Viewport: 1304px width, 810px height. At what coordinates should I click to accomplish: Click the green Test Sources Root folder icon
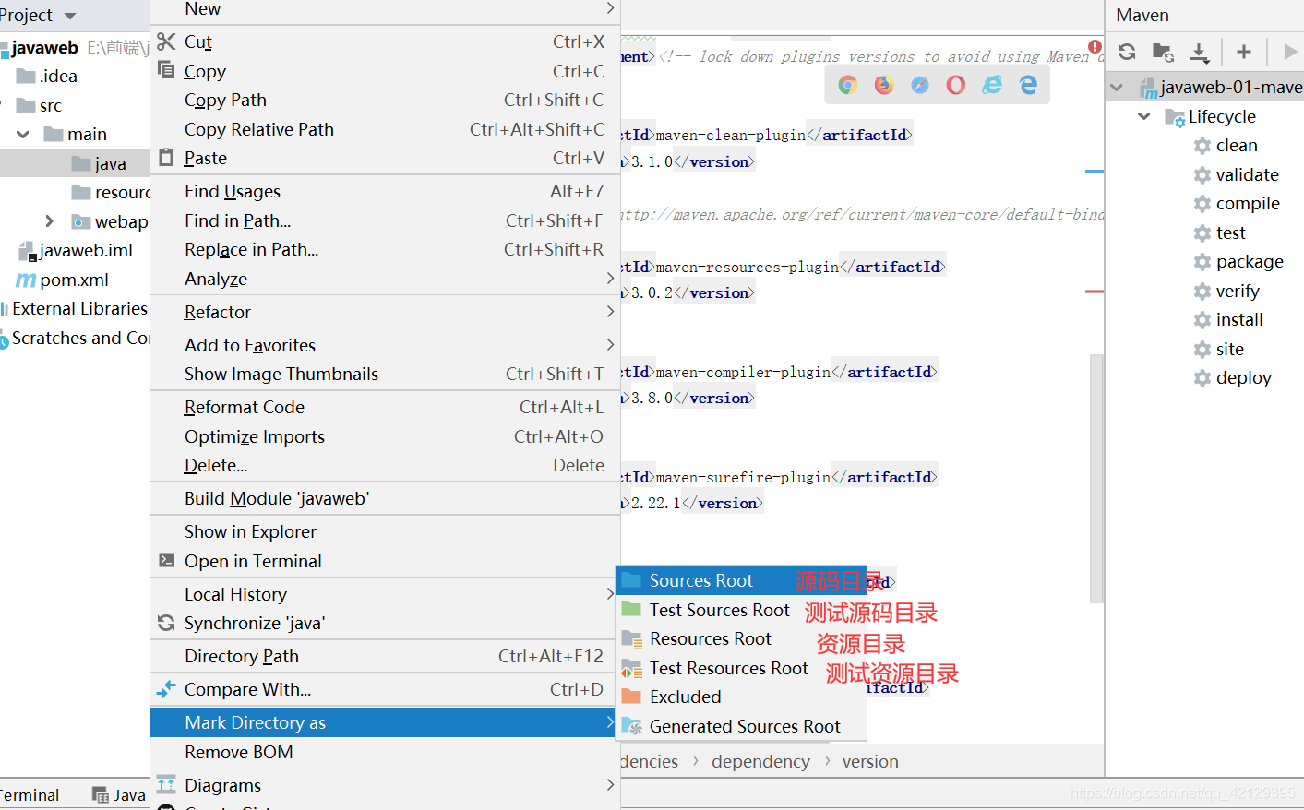pos(631,609)
